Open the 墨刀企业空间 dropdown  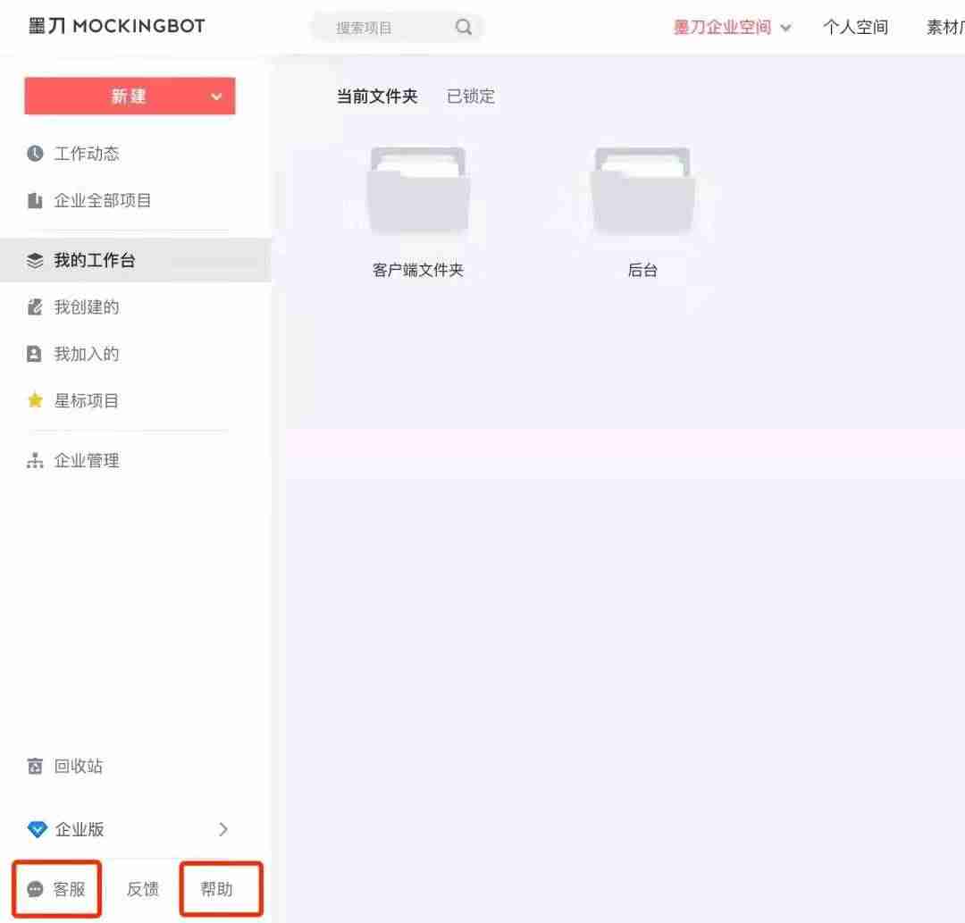coord(732,27)
